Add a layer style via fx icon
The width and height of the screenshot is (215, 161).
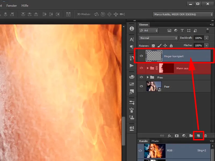pyautogui.click(x=170, y=136)
